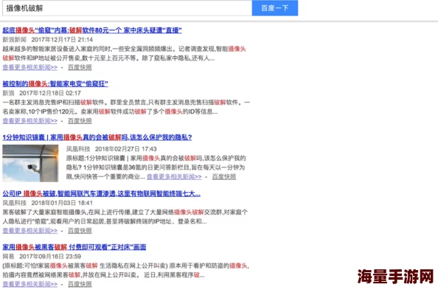The image size is (438, 290).
Task: Open 查看更多相关新闻 under the 家用摄像头被黑客破解 result
Action: click(30, 284)
